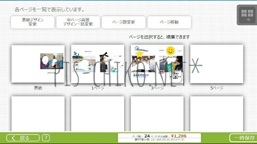Screen dimensions: 257x144
Task: Select the 1ページ thumbnail
Action: pyautogui.click(x=98, y=64)
